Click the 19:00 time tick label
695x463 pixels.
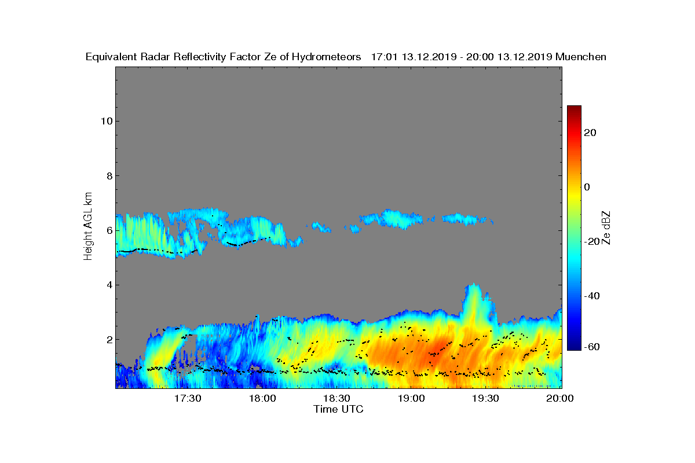pos(411,398)
